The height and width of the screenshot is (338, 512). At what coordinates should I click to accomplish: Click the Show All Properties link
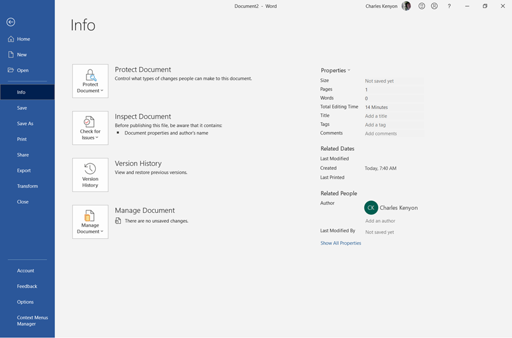pyautogui.click(x=340, y=243)
